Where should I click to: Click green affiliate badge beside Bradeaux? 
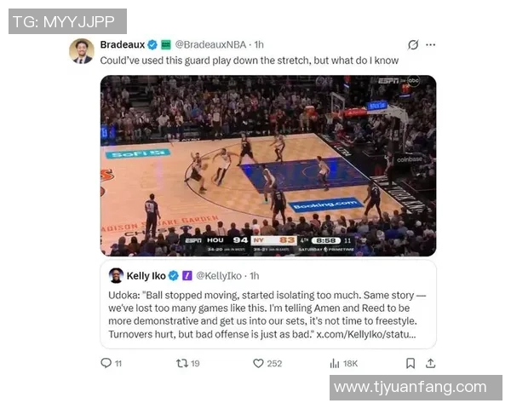coord(166,44)
